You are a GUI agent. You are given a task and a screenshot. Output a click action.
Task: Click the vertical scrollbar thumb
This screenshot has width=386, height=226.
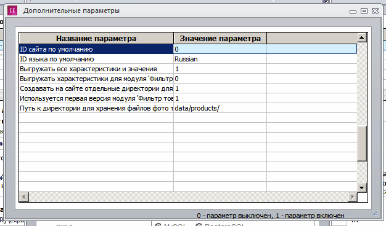pos(362,143)
